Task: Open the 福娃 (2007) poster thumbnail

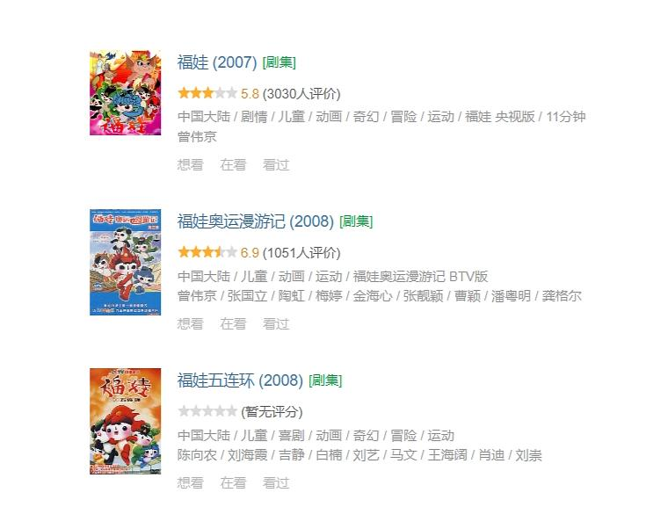Action: coord(126,93)
